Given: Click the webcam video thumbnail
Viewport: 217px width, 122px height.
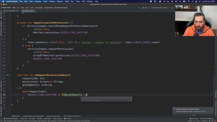Looking at the screenshot, I should click(x=196, y=21).
